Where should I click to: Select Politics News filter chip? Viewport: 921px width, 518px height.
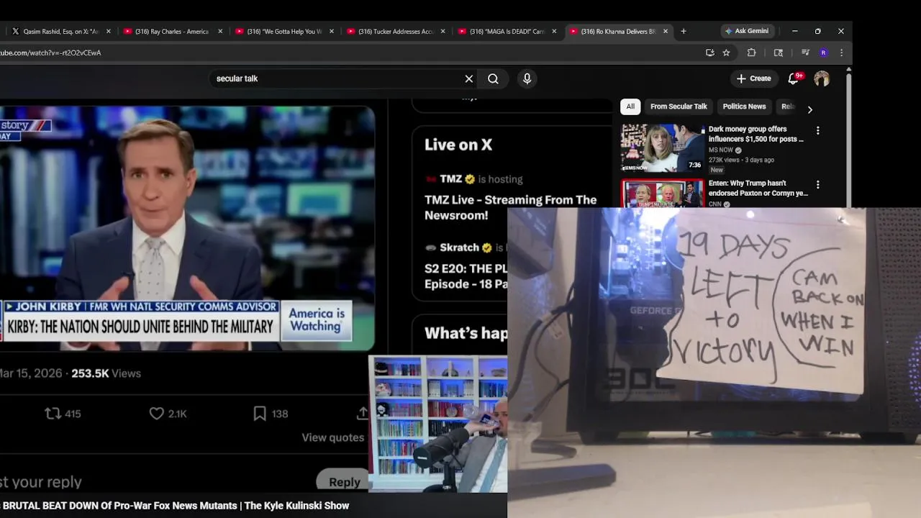coord(744,106)
